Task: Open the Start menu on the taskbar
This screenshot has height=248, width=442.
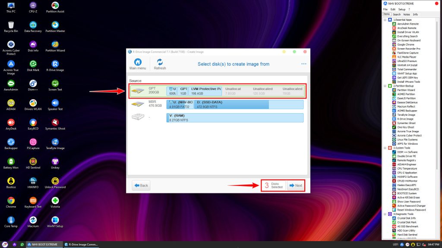Action: [x=5, y=245]
